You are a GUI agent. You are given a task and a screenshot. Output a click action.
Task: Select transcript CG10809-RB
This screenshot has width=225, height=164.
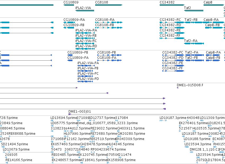pos(74,25)
